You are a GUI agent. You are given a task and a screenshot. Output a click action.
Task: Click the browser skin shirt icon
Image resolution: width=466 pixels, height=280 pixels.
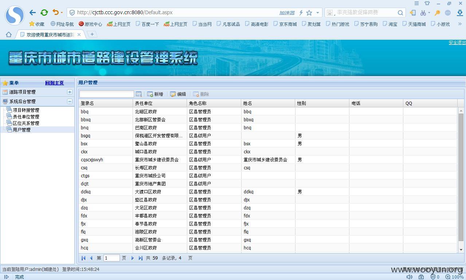click(x=427, y=3)
